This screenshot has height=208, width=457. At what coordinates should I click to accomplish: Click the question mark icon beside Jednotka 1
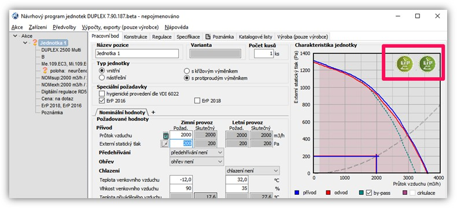point(35,43)
